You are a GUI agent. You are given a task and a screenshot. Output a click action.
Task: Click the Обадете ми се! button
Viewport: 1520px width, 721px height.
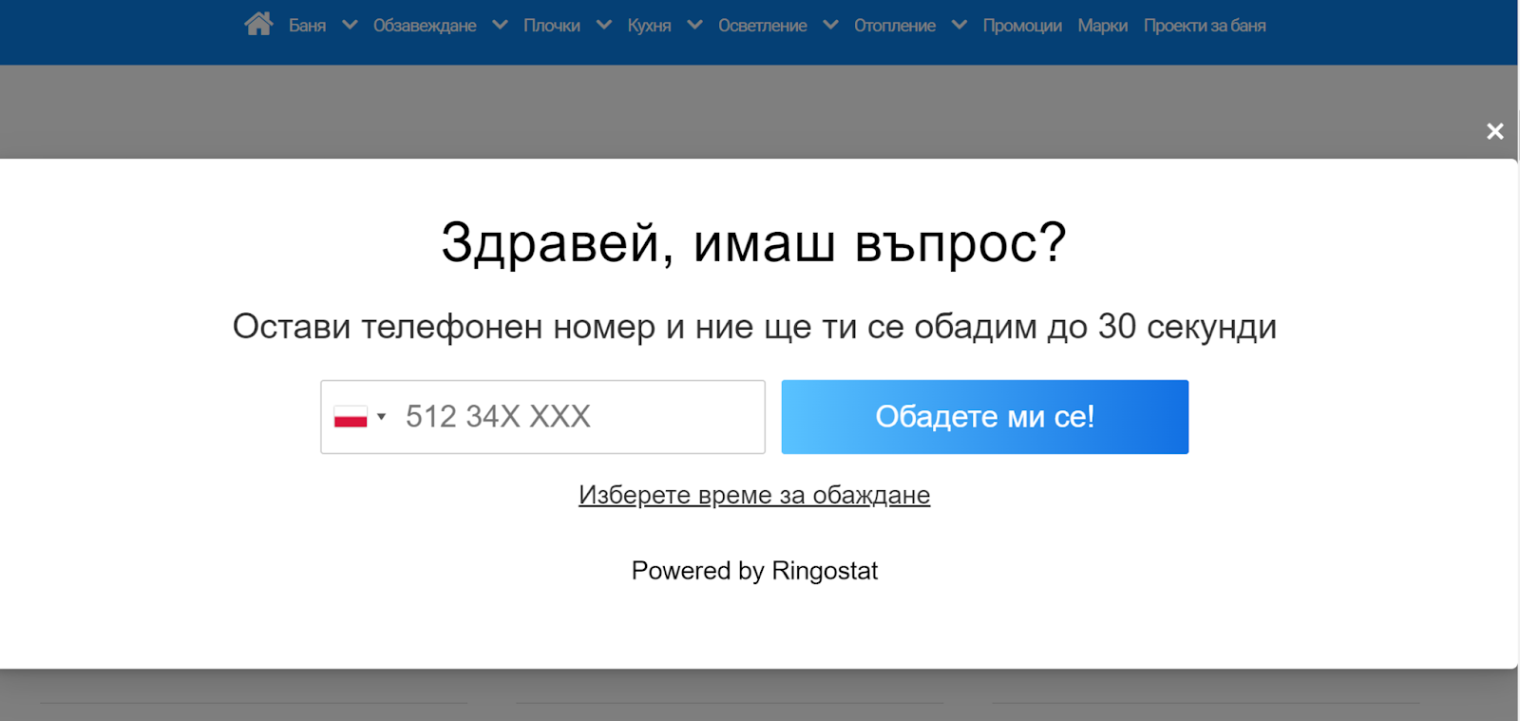pyautogui.click(x=984, y=417)
